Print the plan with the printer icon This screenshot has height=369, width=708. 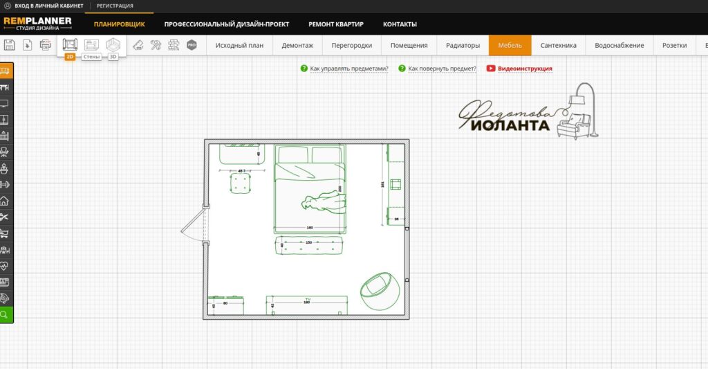45,45
